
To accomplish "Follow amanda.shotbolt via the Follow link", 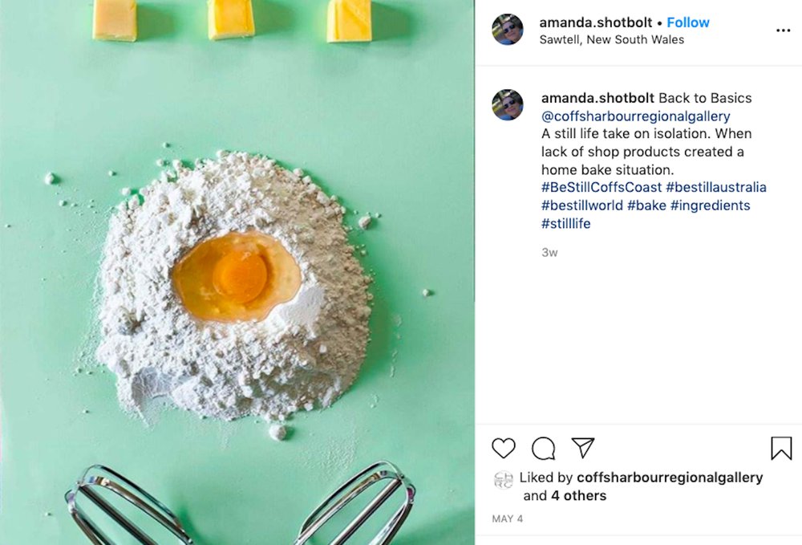I will (x=688, y=22).
